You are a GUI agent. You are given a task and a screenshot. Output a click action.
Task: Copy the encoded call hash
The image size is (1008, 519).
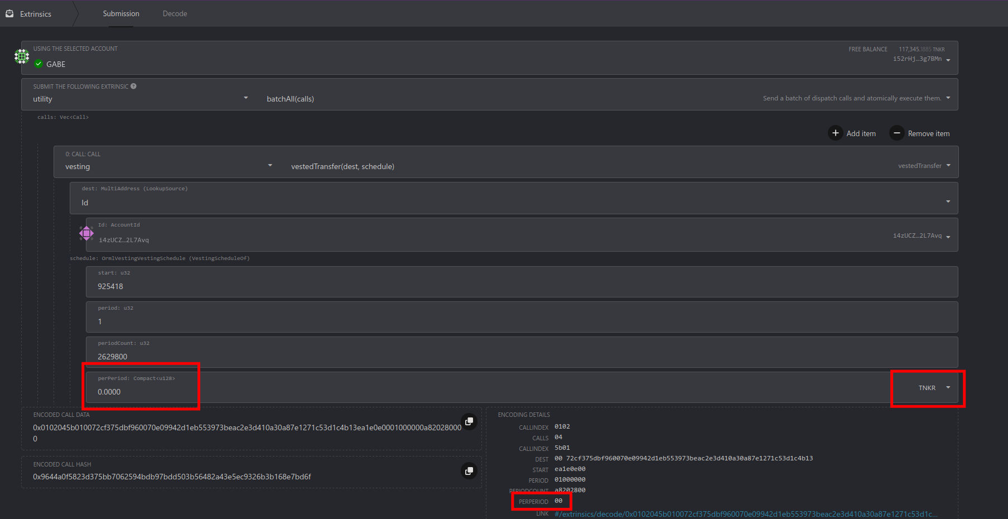click(469, 471)
